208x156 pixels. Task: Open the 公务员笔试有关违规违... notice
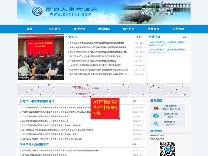click(99, 47)
